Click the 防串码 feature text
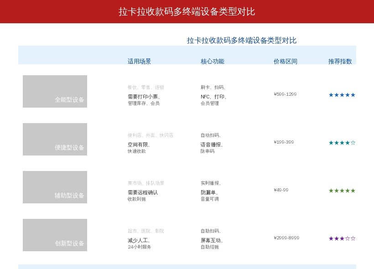 [x=208, y=151]
